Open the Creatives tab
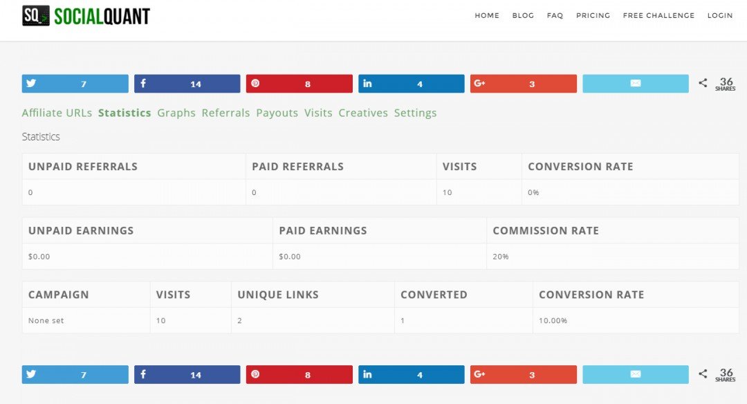Viewport: 747px width, 404px height. pos(363,113)
